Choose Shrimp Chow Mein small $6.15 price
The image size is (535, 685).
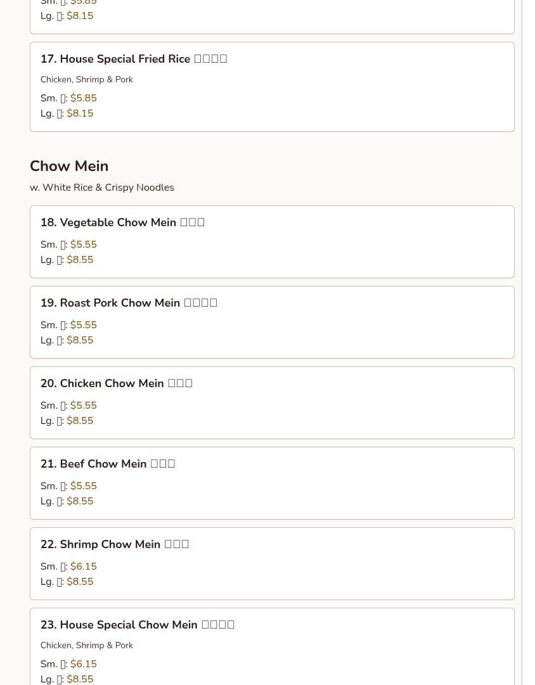(84, 566)
